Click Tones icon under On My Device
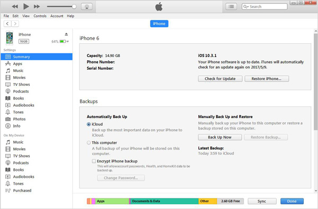This screenshot has height=209, width=318. [x=8, y=184]
